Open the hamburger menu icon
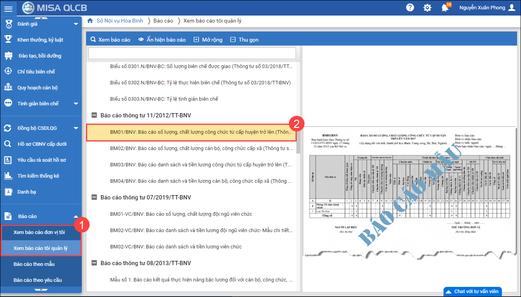The image size is (521, 297). pos(8,8)
